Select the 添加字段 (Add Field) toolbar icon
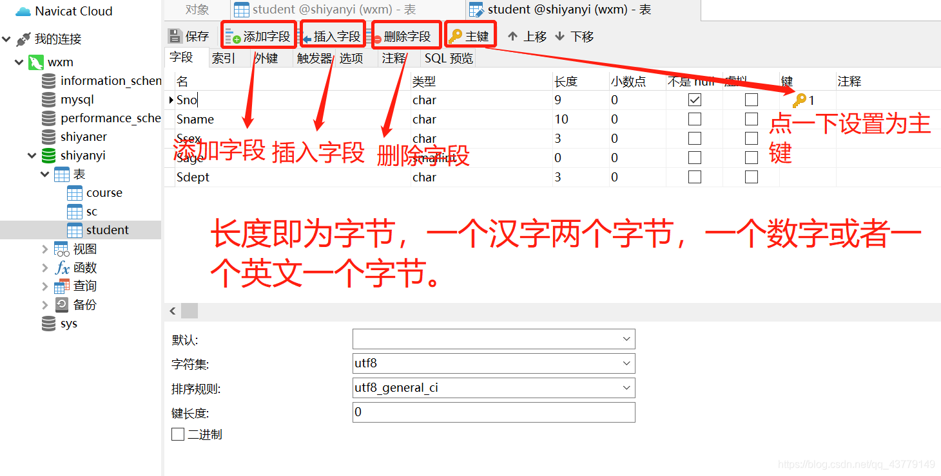The height and width of the screenshot is (476, 941). pyautogui.click(x=258, y=35)
